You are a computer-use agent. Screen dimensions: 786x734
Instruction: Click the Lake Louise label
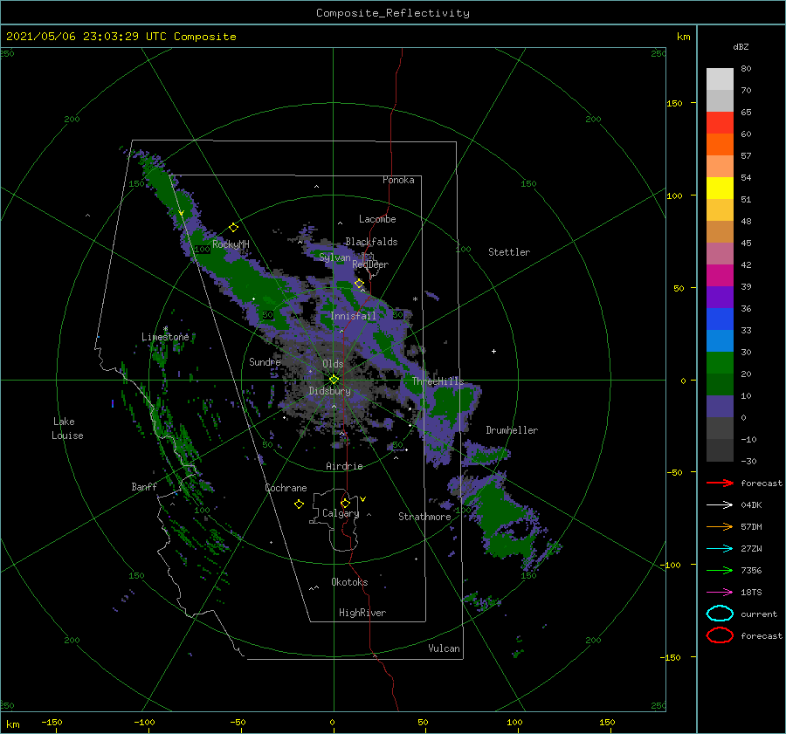tap(67, 429)
